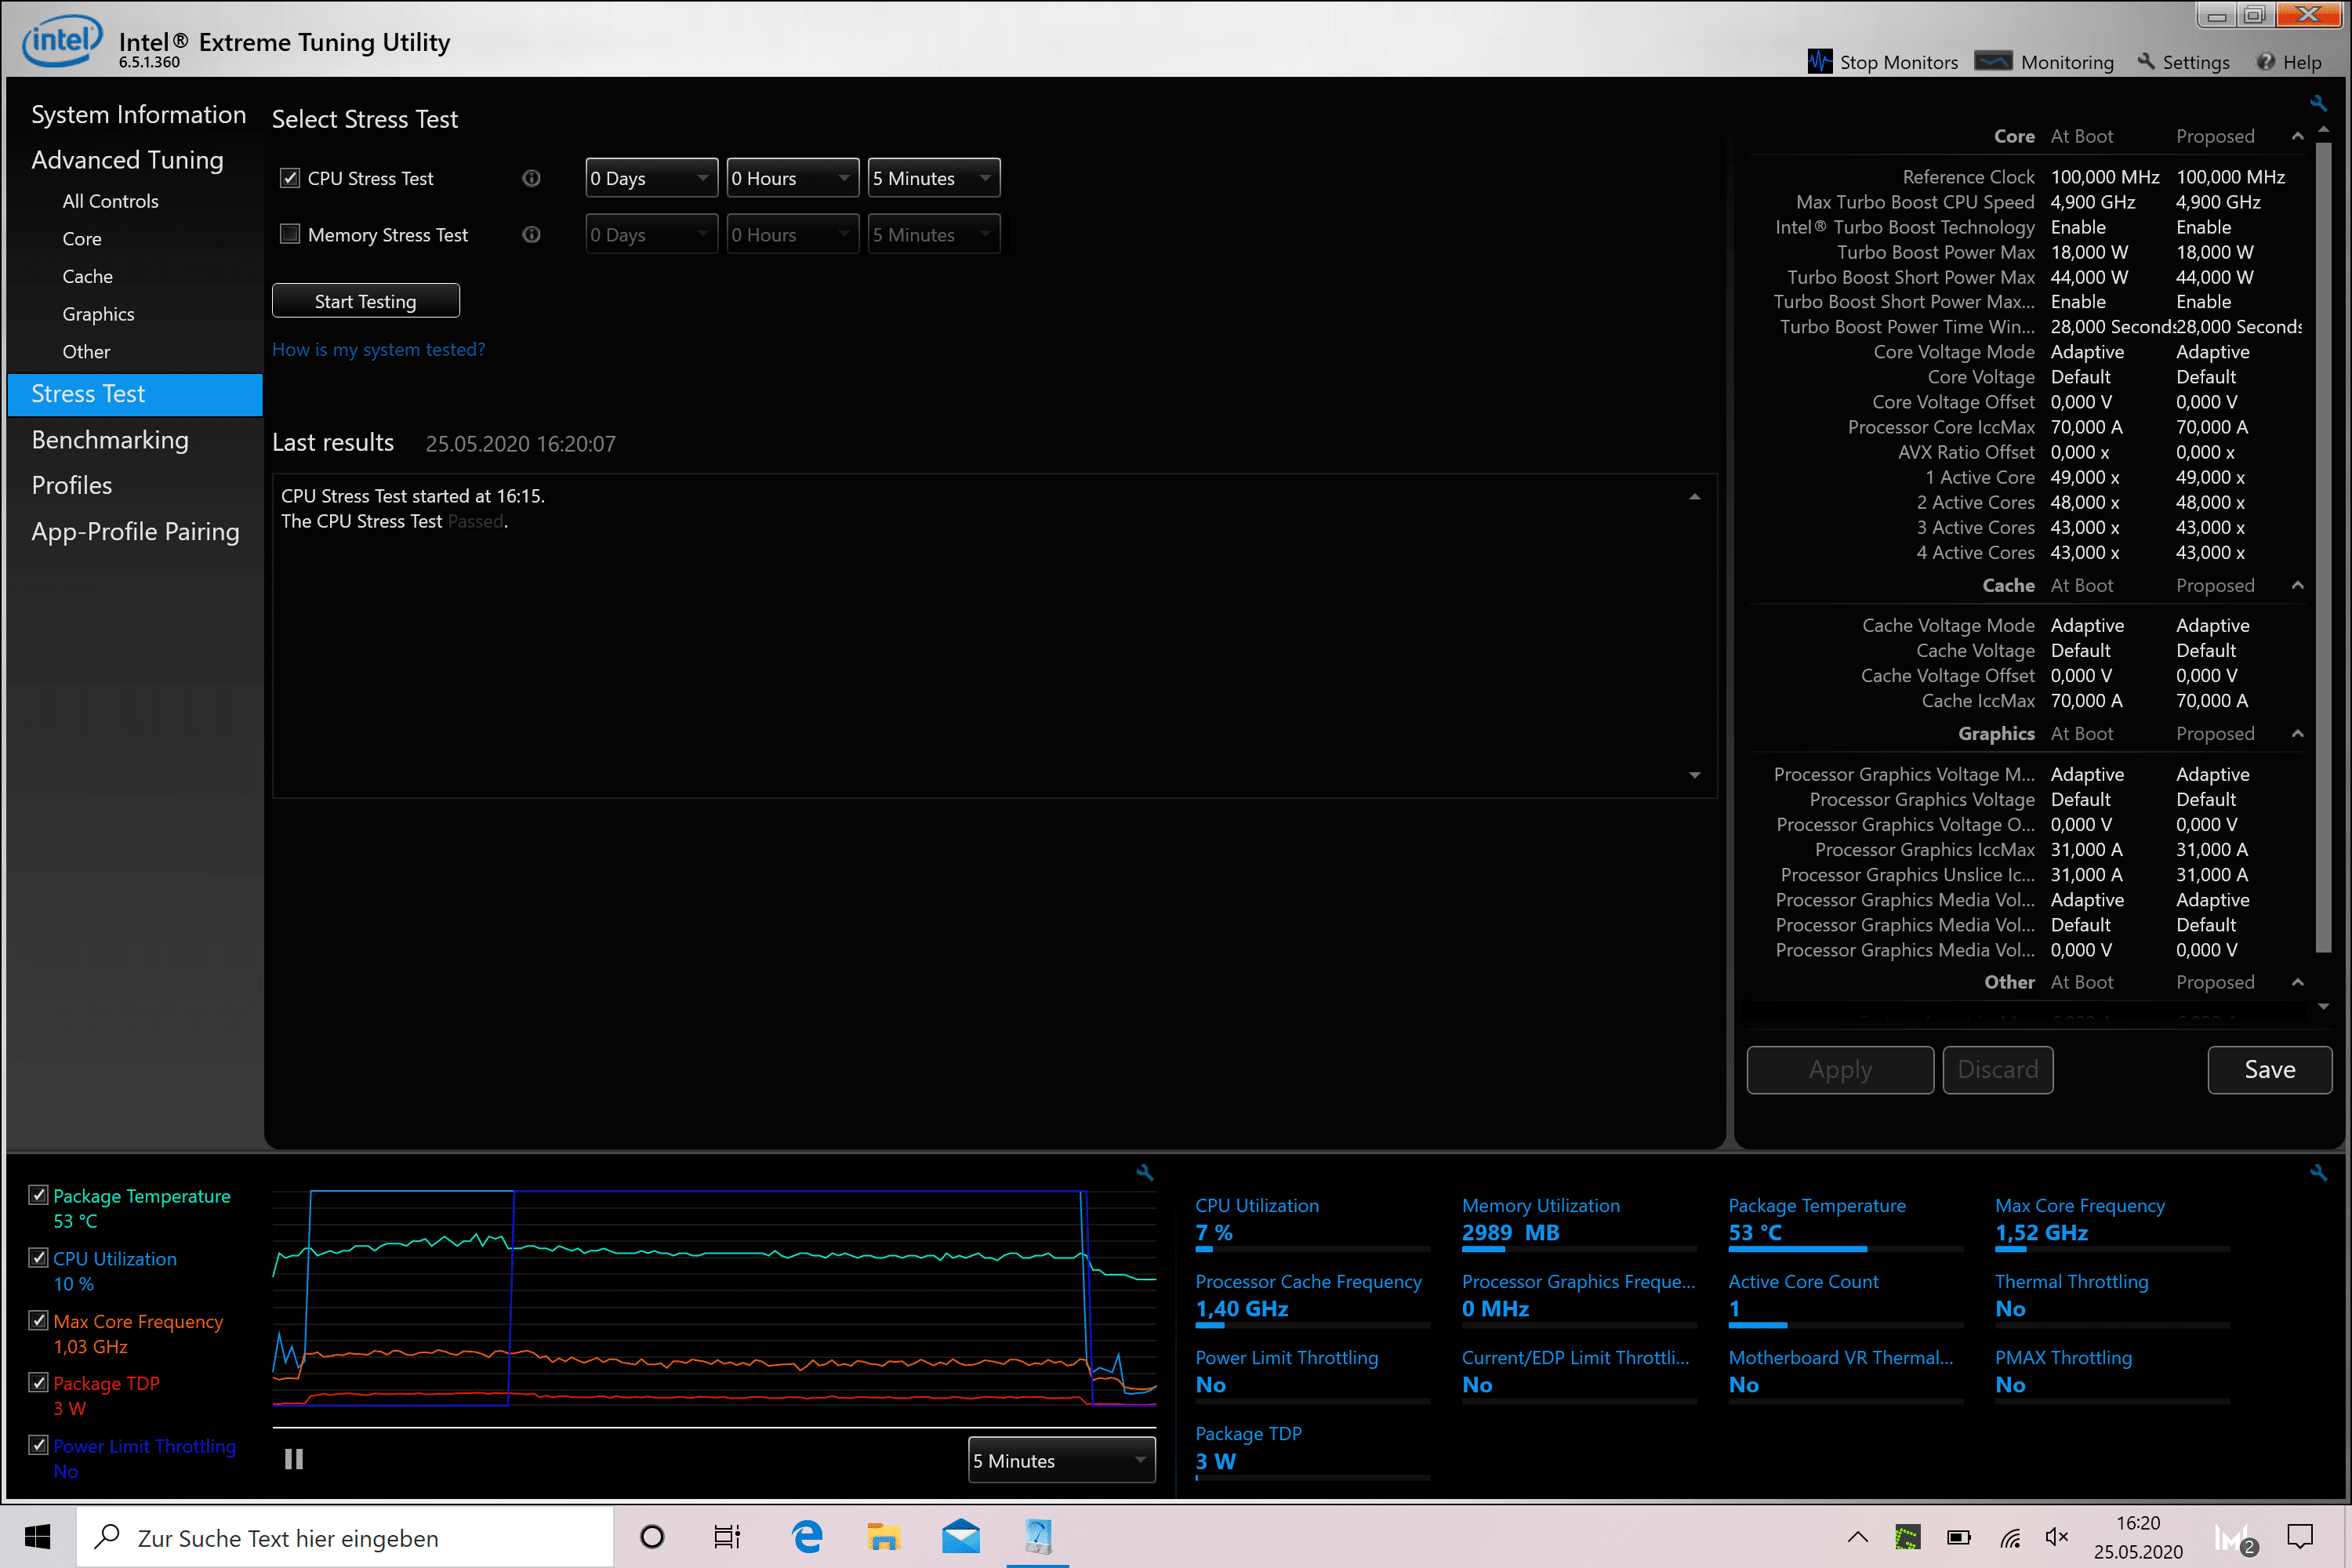Click the Save button

(x=2270, y=1069)
